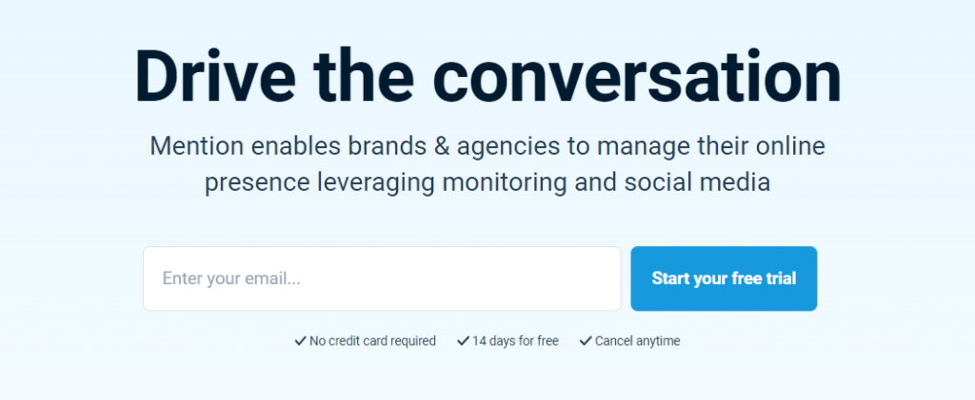This screenshot has height=400, width=975.
Task: Start your free trial
Action: coord(724,278)
